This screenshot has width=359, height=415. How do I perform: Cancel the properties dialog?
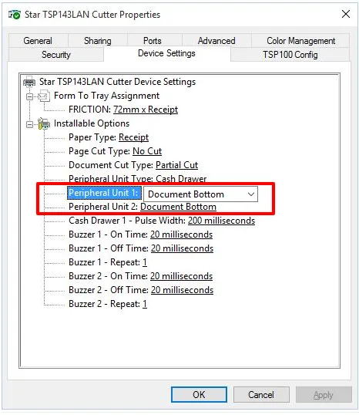click(261, 395)
